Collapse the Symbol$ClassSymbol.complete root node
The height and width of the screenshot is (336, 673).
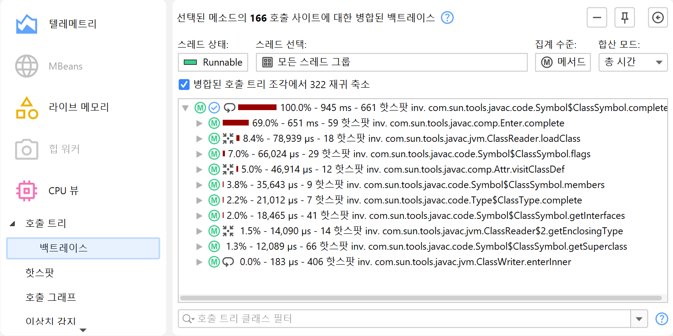pyautogui.click(x=185, y=107)
